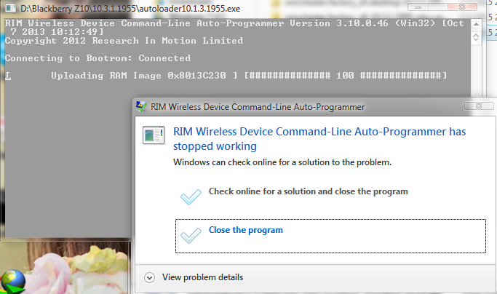The height and width of the screenshot is (294, 497).
Task: Click the checkmark arrow beside Check online option
Action: point(190,195)
